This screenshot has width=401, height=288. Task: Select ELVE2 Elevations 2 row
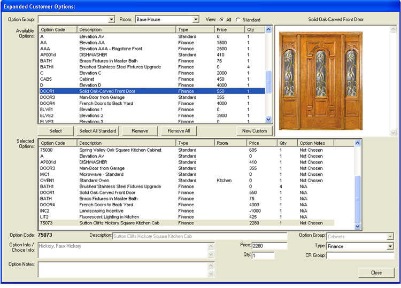(152, 116)
